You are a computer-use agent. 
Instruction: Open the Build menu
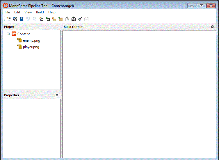tap(40, 12)
